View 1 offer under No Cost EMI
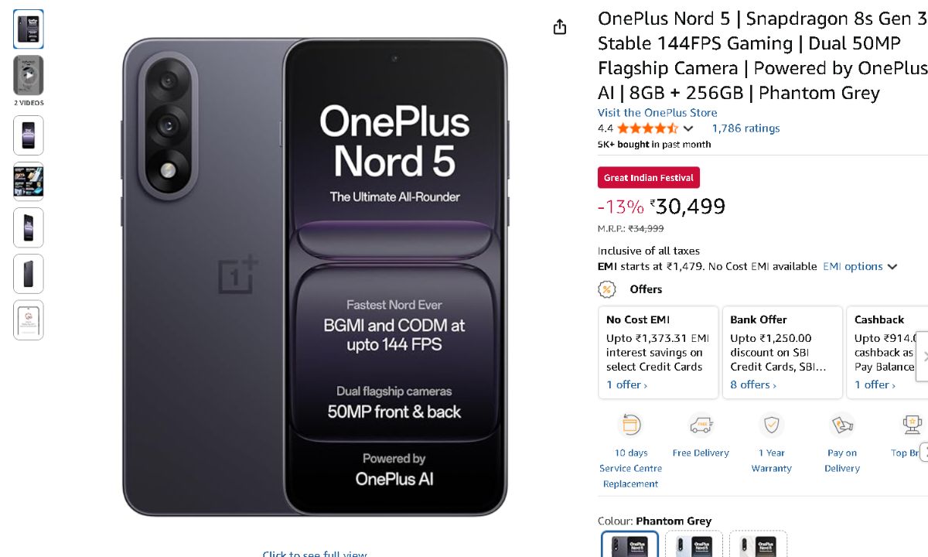 click(x=626, y=384)
